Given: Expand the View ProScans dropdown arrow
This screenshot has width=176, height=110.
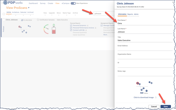Looking at the screenshot, I should pyautogui.click(x=29, y=8).
